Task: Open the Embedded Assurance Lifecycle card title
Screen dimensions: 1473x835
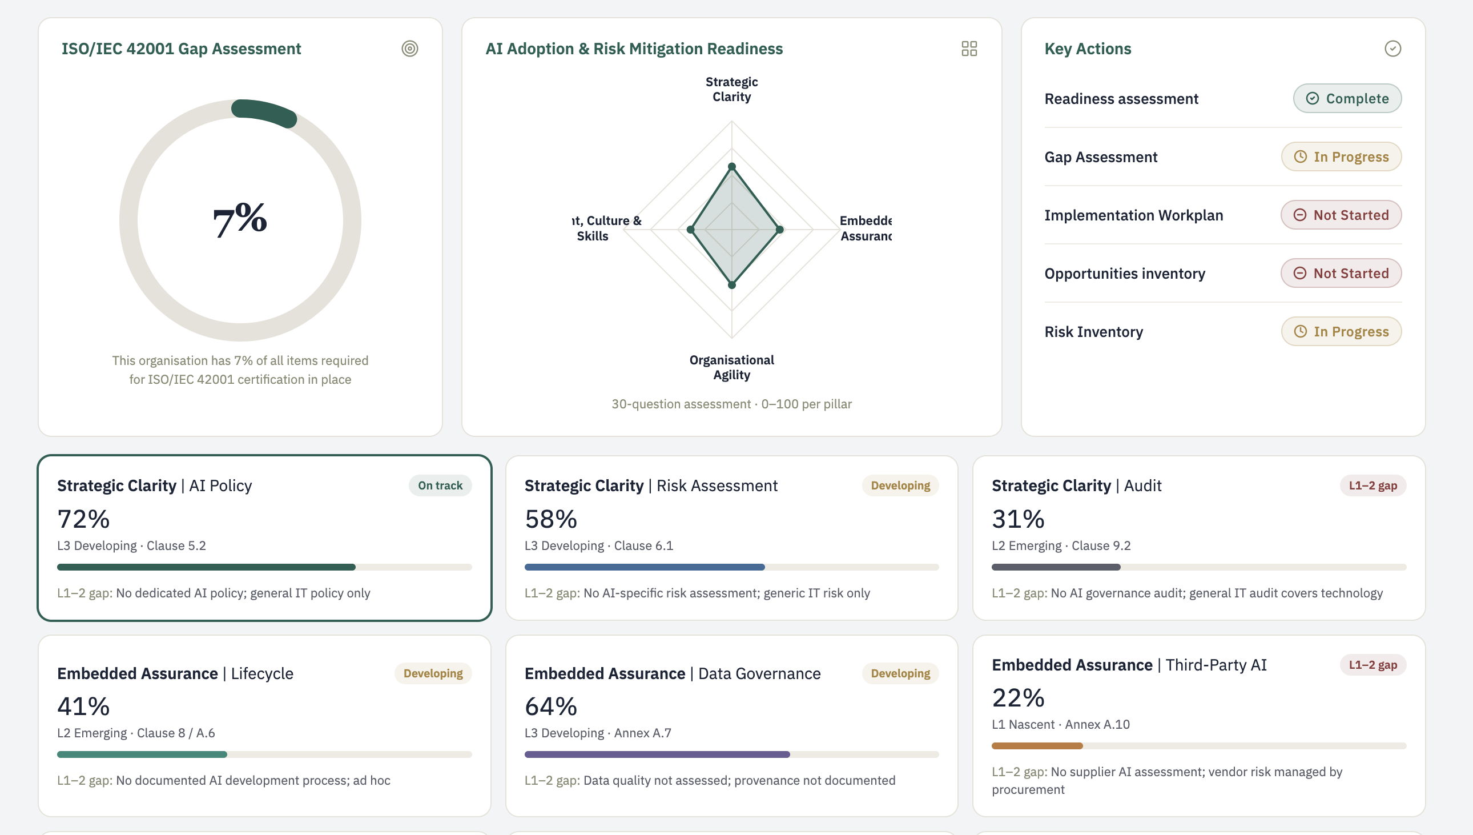Action: point(175,673)
